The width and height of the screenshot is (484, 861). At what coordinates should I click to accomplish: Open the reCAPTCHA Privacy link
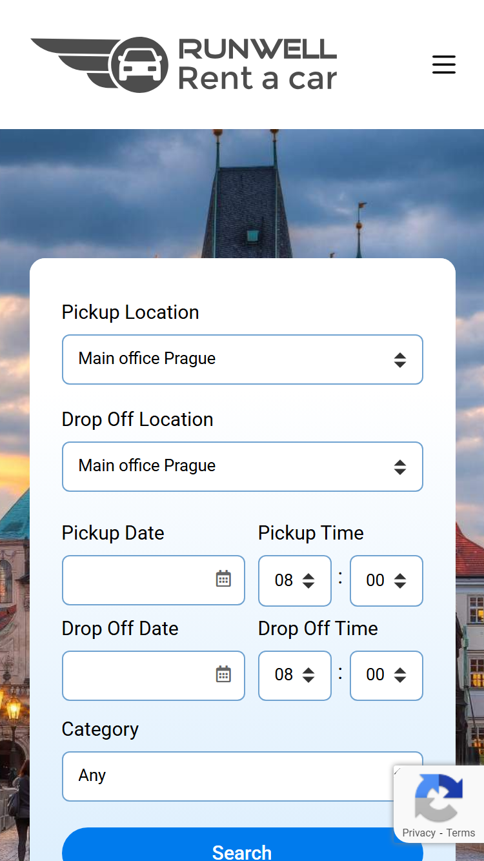tap(419, 833)
